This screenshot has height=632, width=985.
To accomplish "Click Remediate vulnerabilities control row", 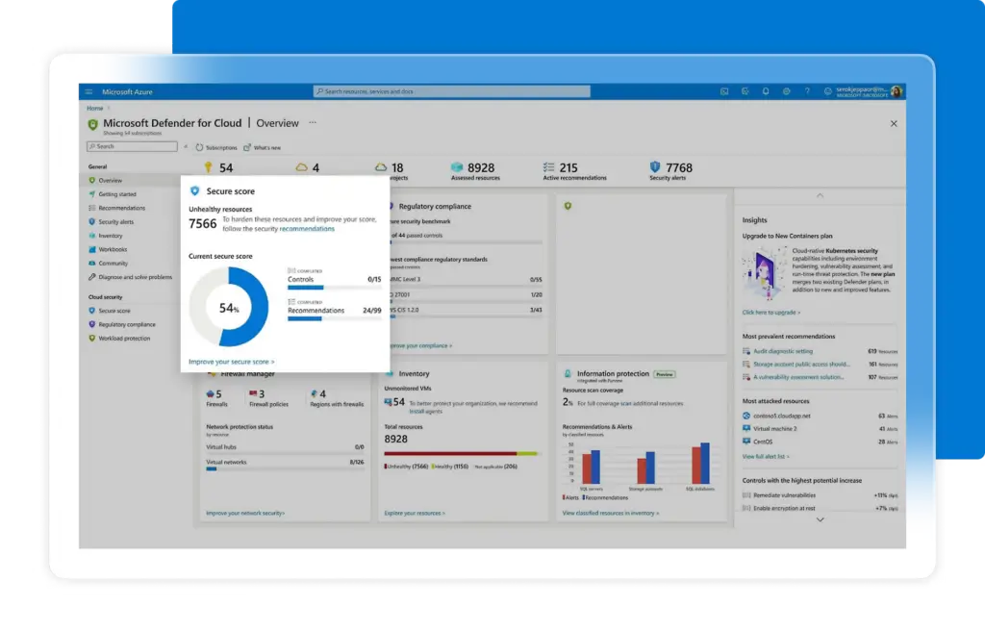I will coord(820,495).
